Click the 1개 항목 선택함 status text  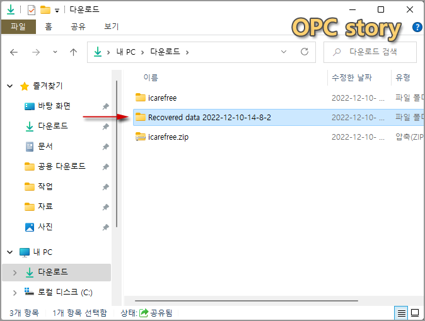(x=79, y=313)
